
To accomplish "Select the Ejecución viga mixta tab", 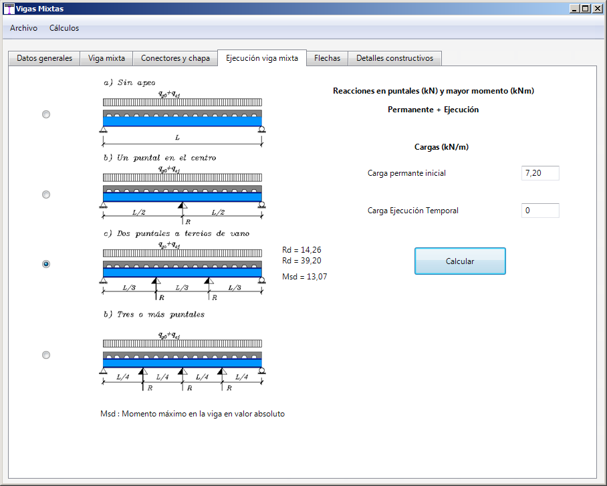I will coord(262,58).
